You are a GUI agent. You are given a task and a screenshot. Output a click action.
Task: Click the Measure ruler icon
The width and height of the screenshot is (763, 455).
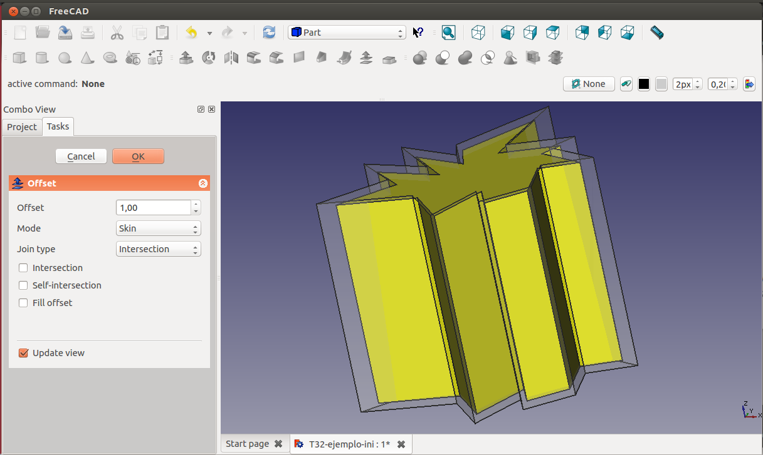coord(656,33)
